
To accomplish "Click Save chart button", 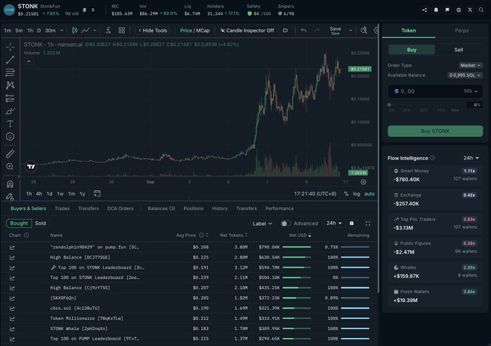I will click(335, 30).
